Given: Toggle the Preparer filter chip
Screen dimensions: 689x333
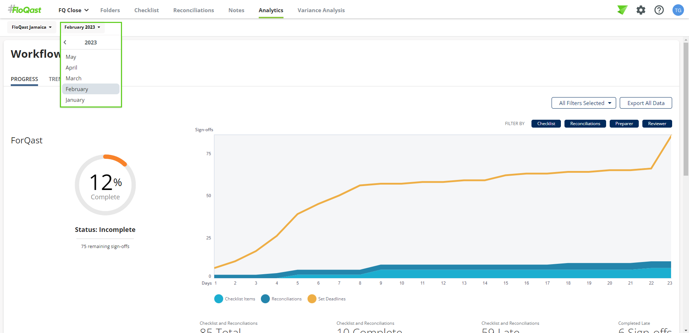Looking at the screenshot, I should coord(624,124).
